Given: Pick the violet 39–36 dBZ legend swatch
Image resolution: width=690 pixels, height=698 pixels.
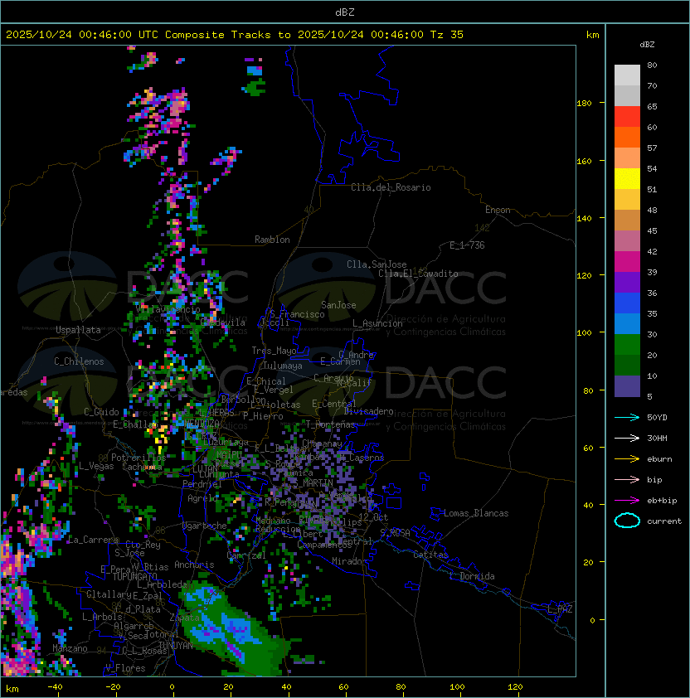Looking at the screenshot, I should tap(627, 282).
